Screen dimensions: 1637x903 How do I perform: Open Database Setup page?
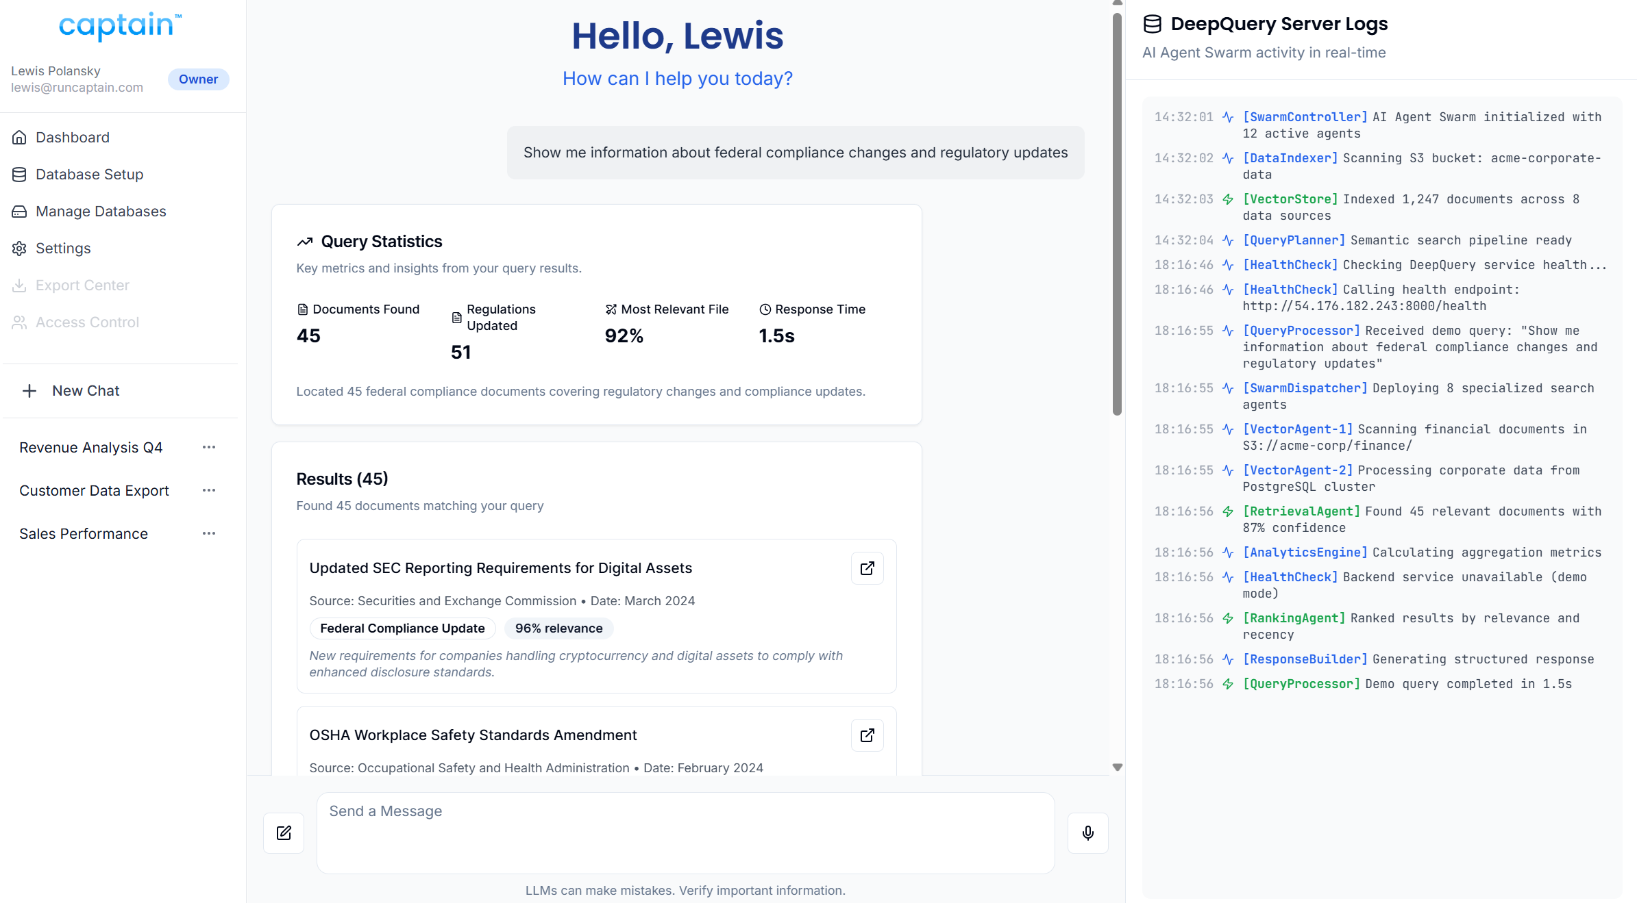tap(89, 174)
